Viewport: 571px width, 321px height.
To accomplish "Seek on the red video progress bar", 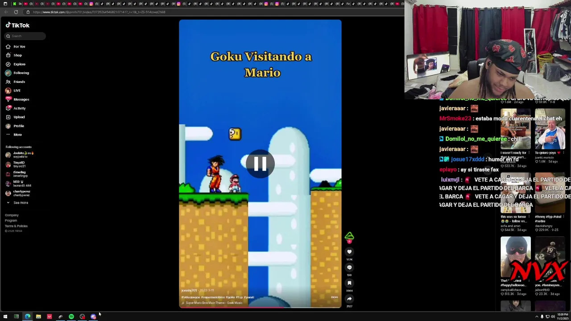I will [x=260, y=307].
